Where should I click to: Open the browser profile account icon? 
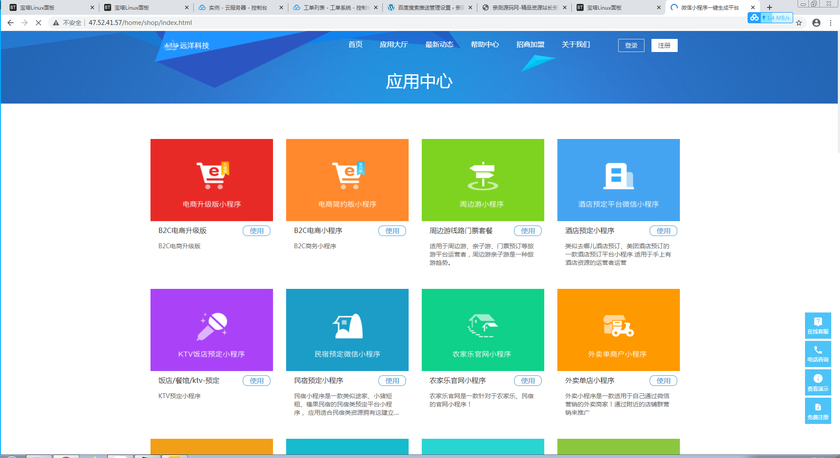coord(816,23)
